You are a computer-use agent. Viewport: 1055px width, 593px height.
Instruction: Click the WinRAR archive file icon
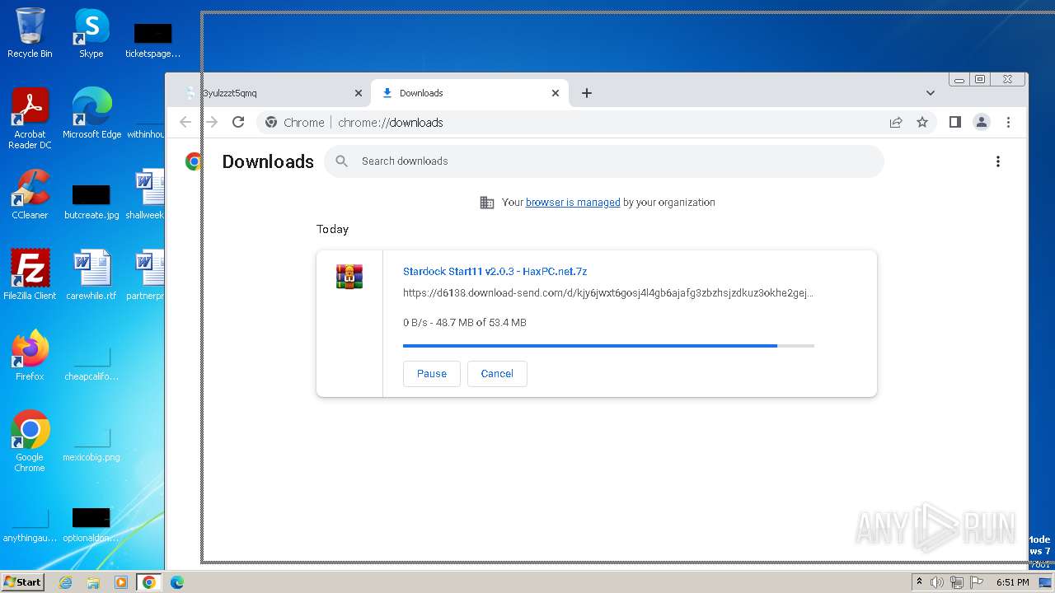pos(349,277)
